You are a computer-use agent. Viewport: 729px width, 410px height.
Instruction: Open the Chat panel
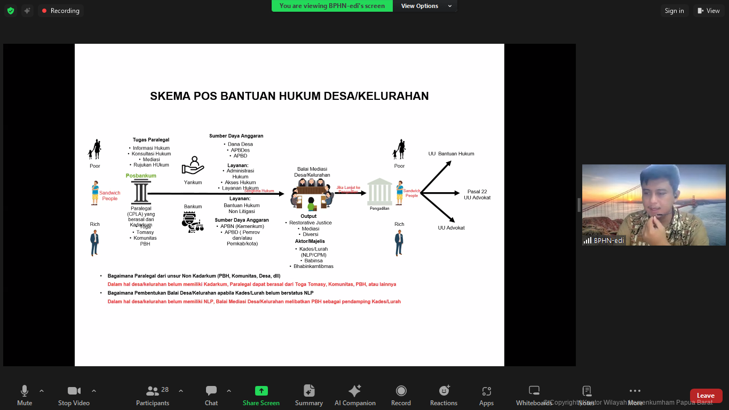pyautogui.click(x=211, y=395)
